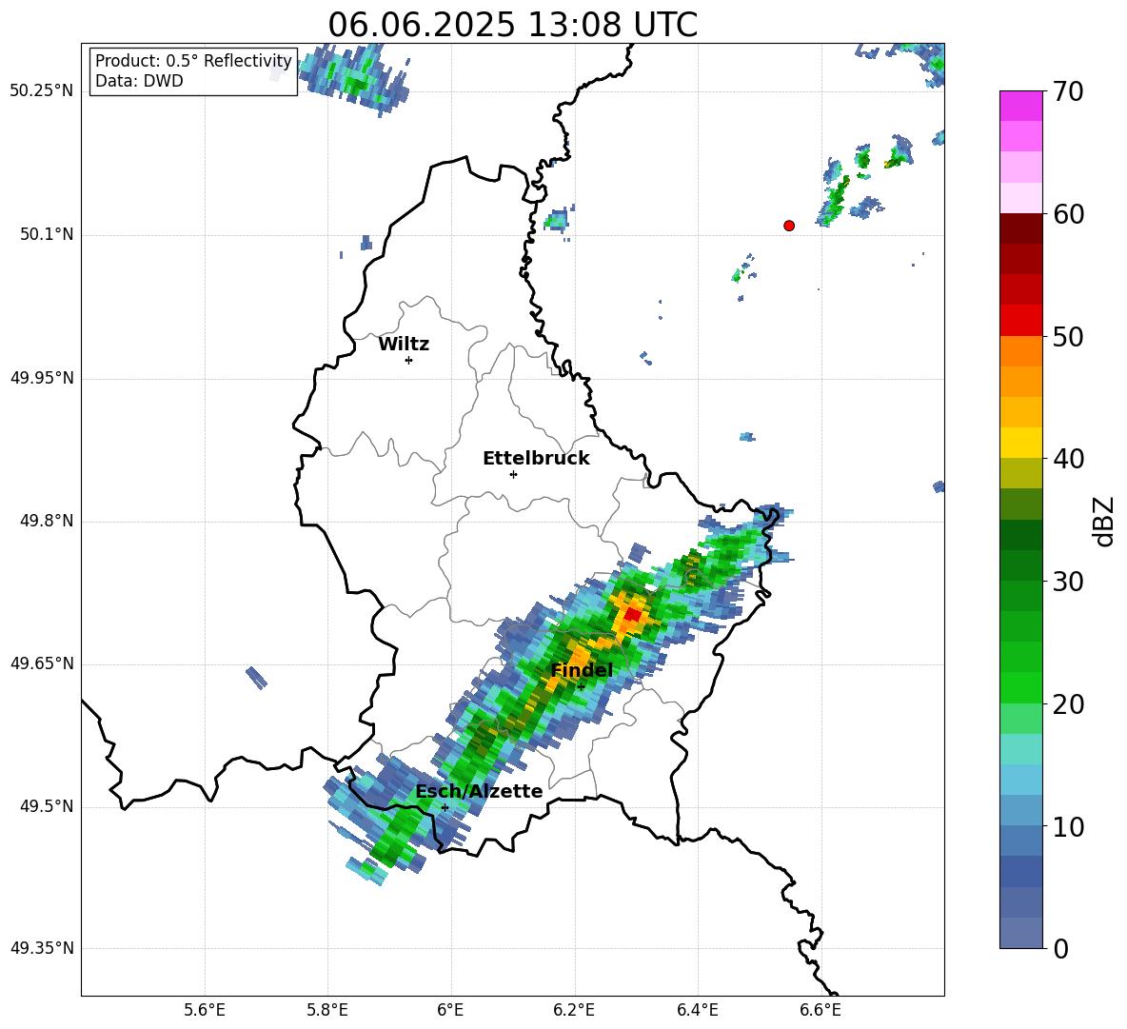Click the dark red colorbar segment below 60

click(1020, 228)
